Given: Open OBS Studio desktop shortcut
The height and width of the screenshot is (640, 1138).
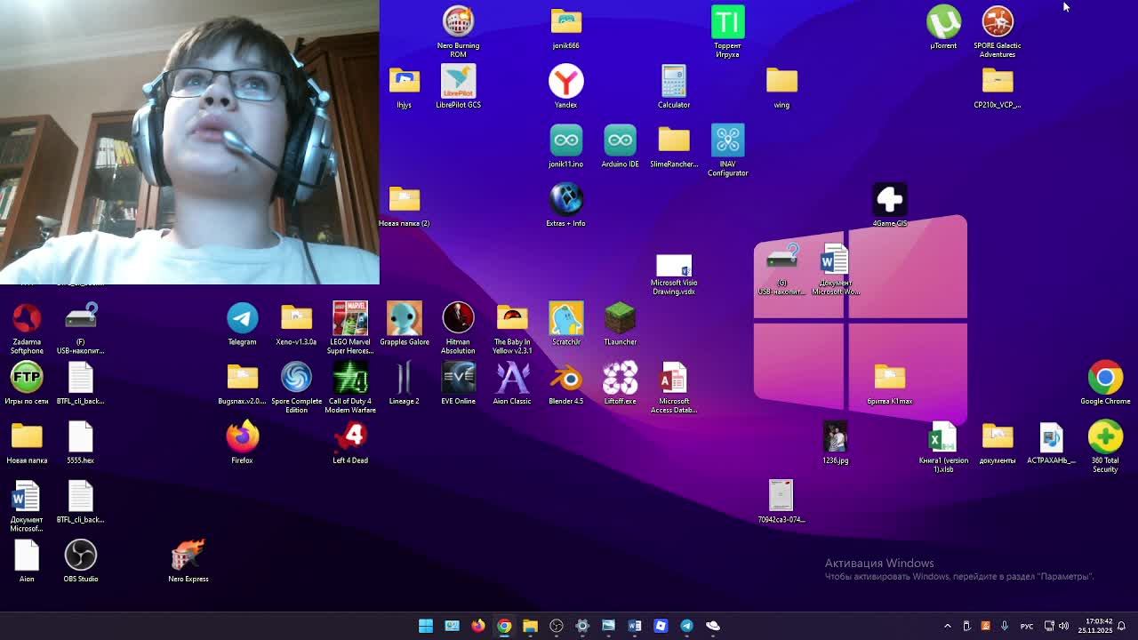Looking at the screenshot, I should pyautogui.click(x=80, y=556).
